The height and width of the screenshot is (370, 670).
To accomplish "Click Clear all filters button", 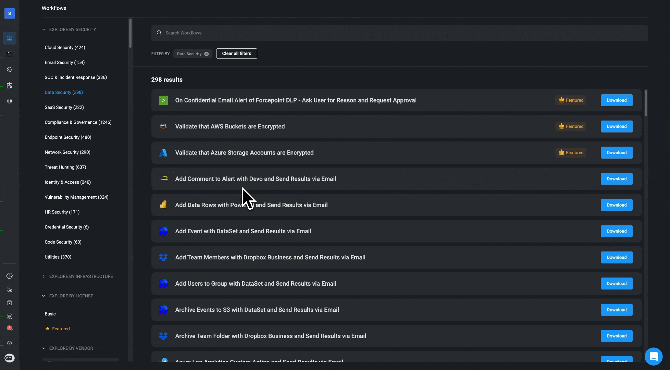I will (237, 53).
